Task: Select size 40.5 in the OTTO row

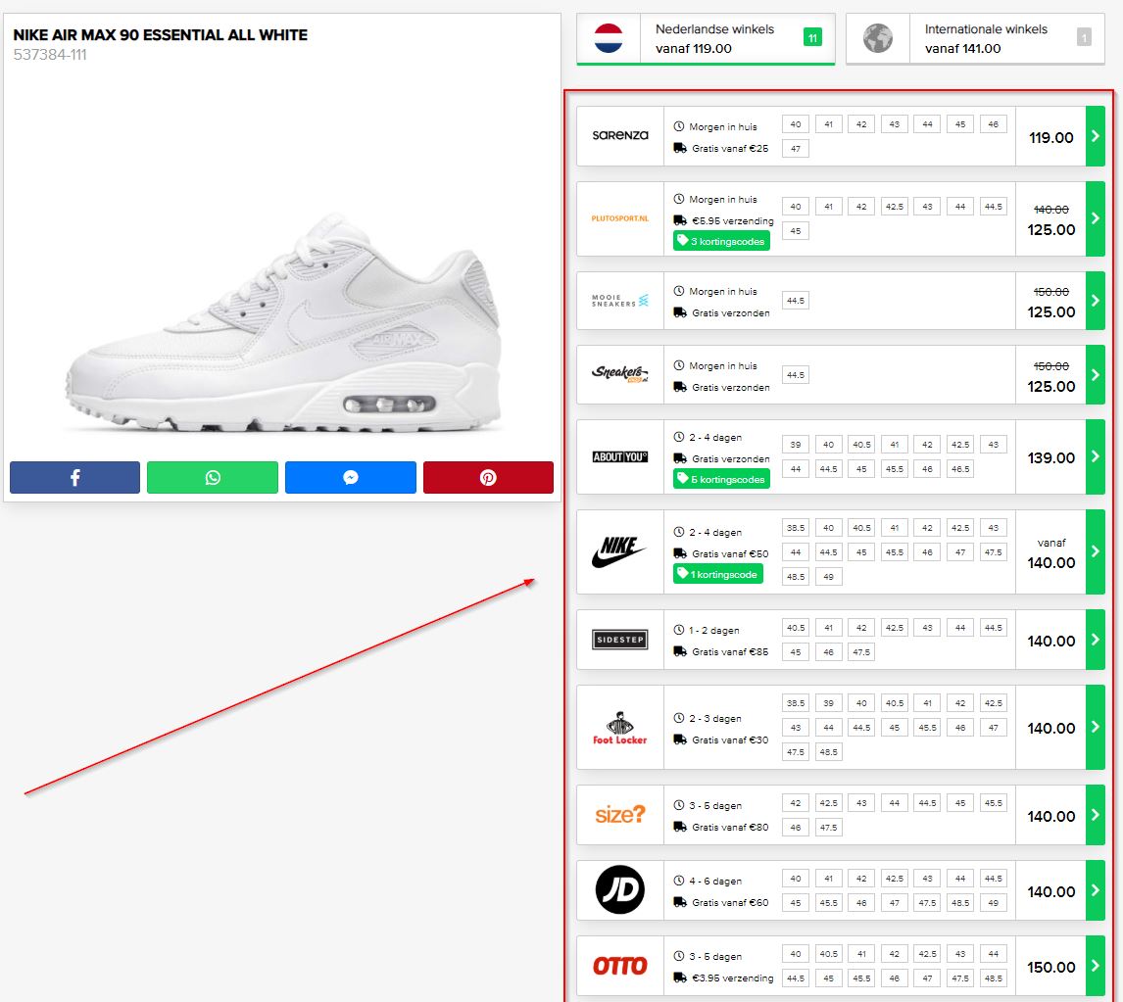Action: click(x=829, y=954)
